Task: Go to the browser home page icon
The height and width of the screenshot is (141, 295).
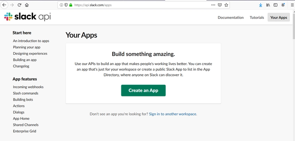Action: point(27,5)
